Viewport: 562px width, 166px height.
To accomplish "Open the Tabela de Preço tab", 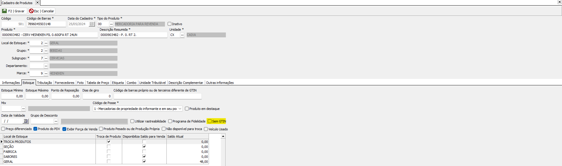I will pyautogui.click(x=98, y=83).
